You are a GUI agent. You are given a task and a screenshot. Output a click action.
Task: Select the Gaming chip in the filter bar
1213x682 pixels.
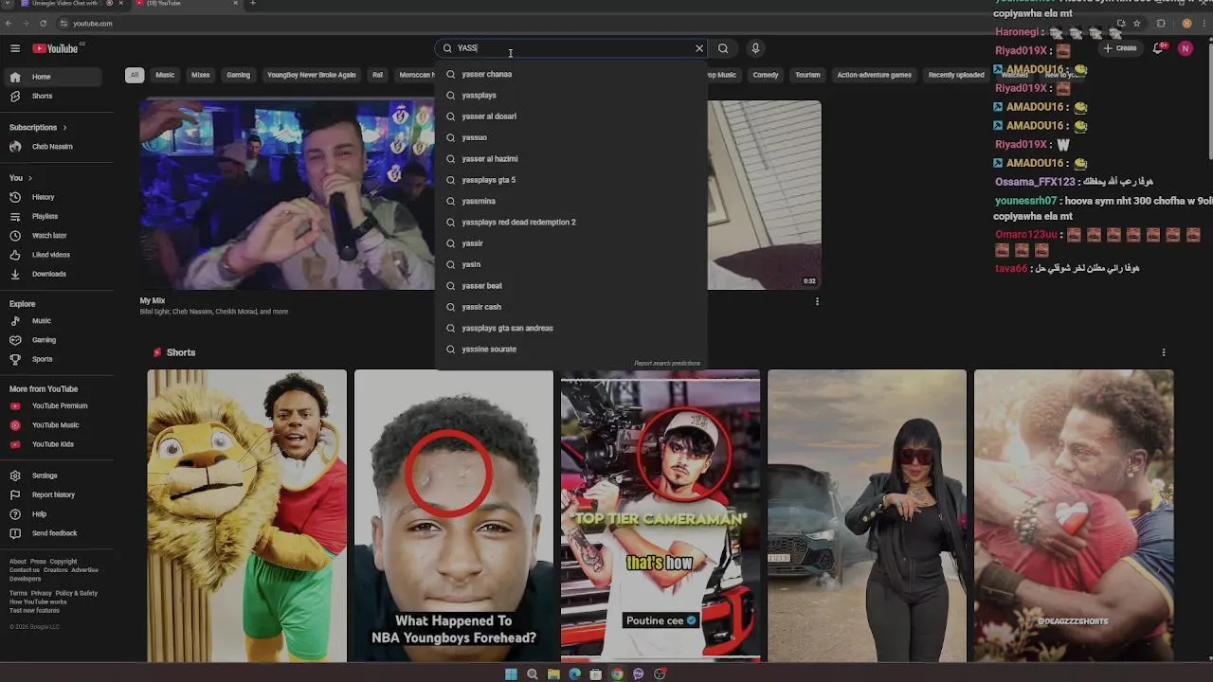point(238,75)
